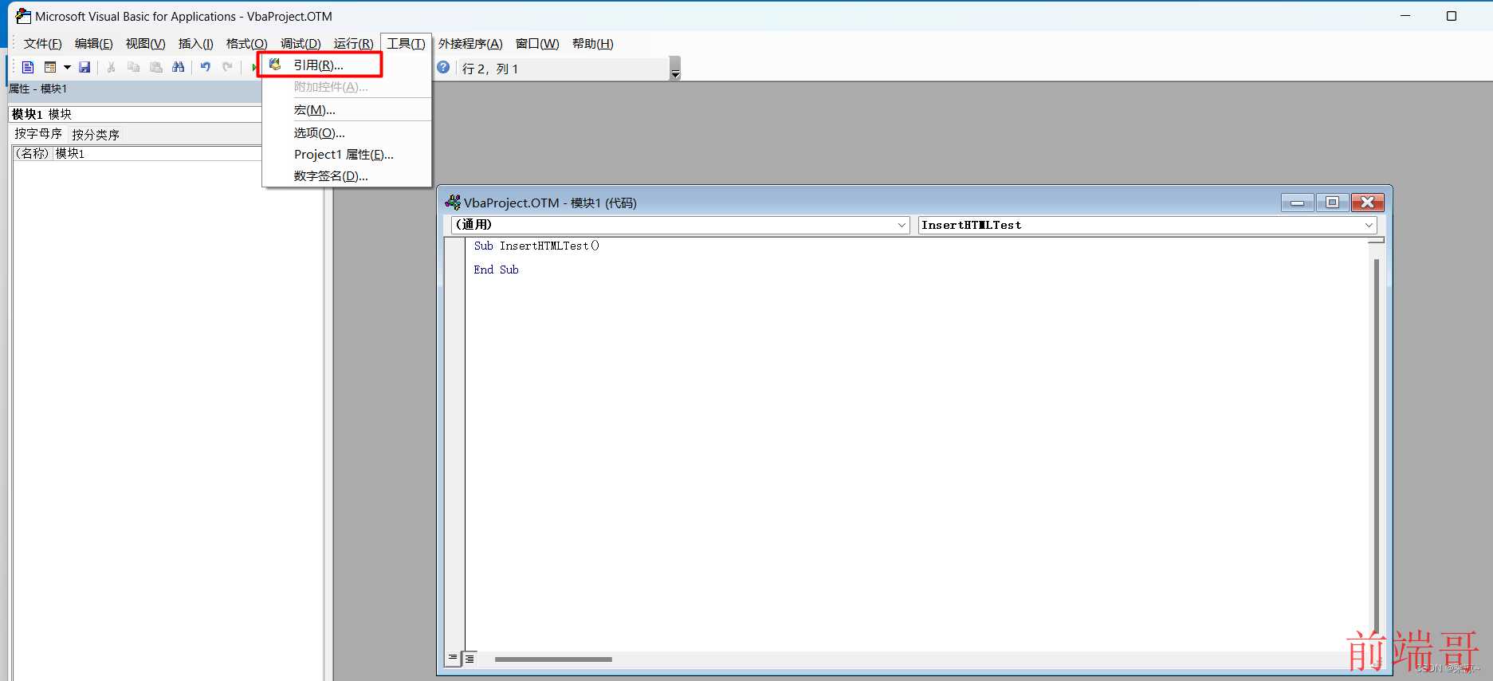Open the 格式(O) menu

coord(246,44)
